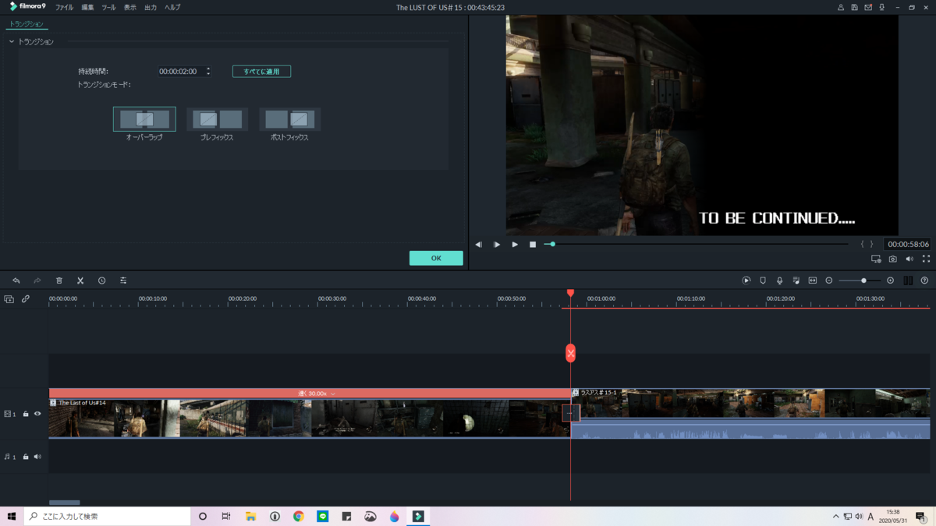Viewport: 936px width, 526px height.
Task: Click the save project floppy icon
Action: 854,7
